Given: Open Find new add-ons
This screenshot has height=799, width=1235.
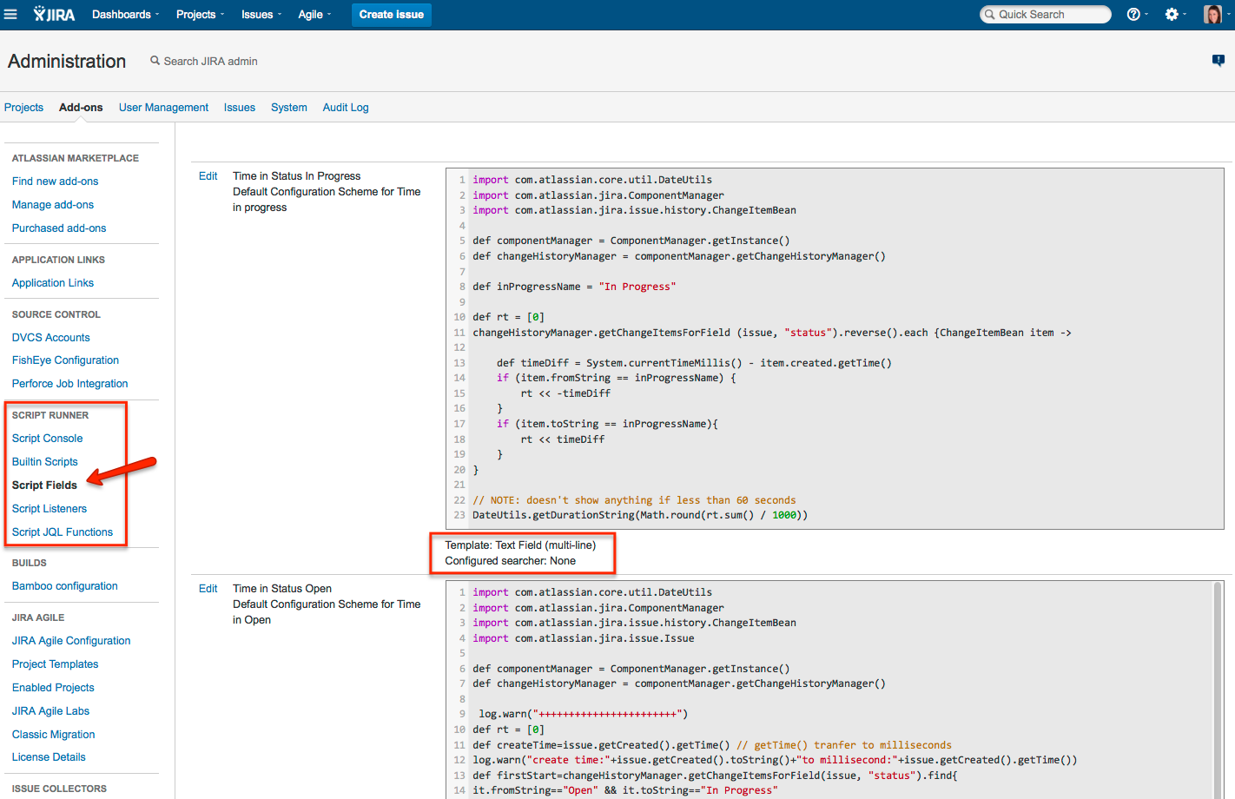Looking at the screenshot, I should tap(55, 181).
